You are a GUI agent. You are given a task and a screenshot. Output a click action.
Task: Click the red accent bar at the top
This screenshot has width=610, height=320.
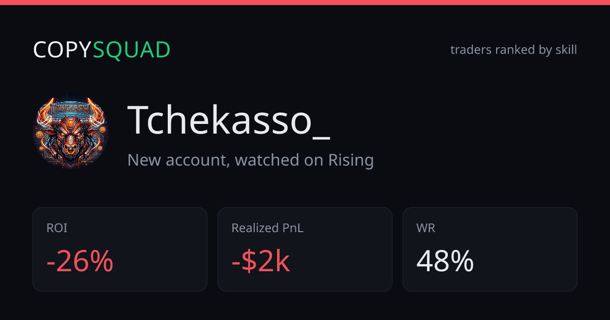pos(305,3)
